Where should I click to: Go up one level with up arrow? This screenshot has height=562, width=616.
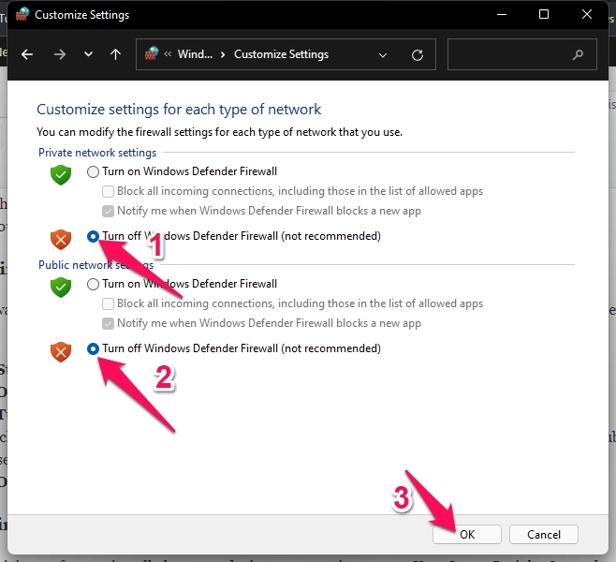pos(115,54)
